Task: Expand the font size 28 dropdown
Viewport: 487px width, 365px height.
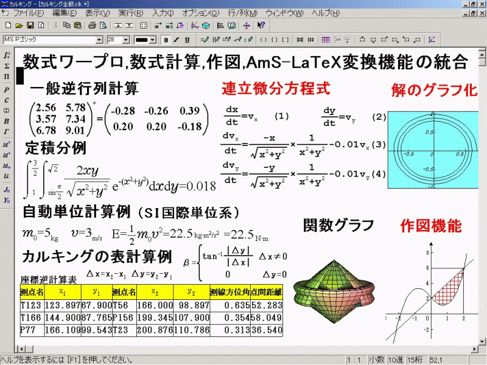Action: (x=127, y=40)
